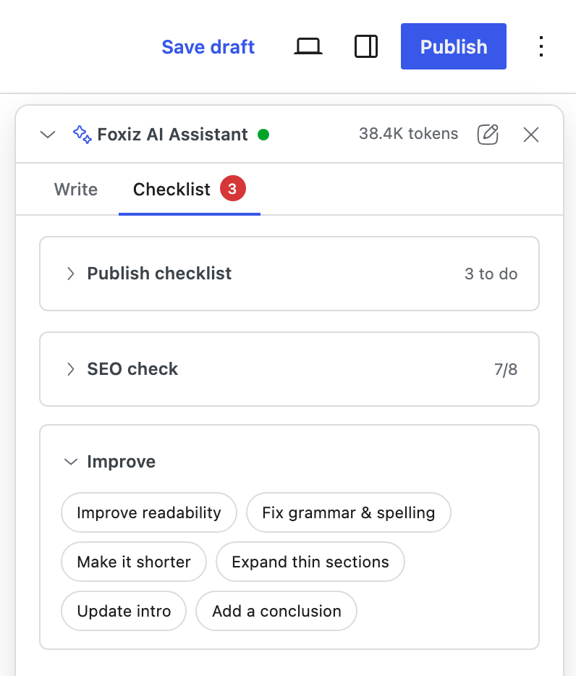Image resolution: width=576 pixels, height=676 pixels.
Task: Run Fix grammar & spelling
Action: [348, 512]
